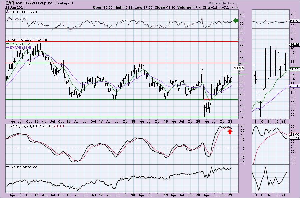Click the 22.71 PMO tag in the zoom panel

tap(295, 138)
